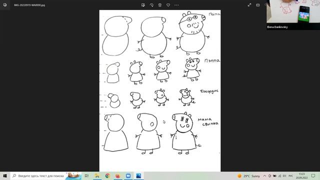Click the taskbar search input field
The height and width of the screenshot is (180, 320).
pyautogui.click(x=46, y=175)
